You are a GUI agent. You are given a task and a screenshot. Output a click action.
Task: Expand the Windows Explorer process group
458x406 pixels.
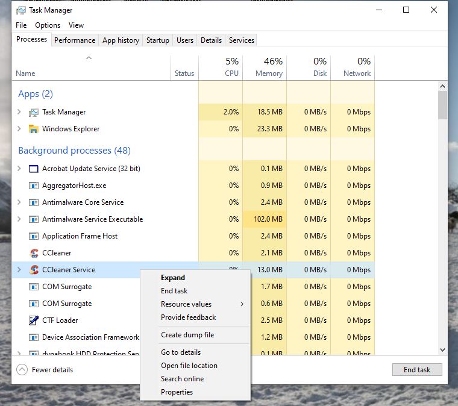19,129
